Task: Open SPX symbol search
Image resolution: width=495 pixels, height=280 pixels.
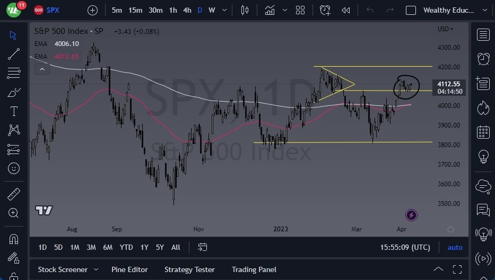Action: (47, 10)
